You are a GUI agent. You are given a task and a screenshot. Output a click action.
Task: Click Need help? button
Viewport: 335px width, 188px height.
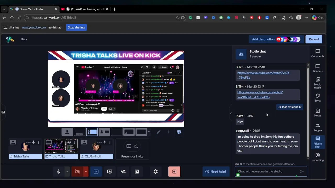point(216,172)
